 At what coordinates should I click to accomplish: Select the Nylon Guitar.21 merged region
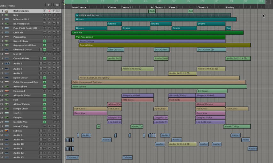coord(159,78)
